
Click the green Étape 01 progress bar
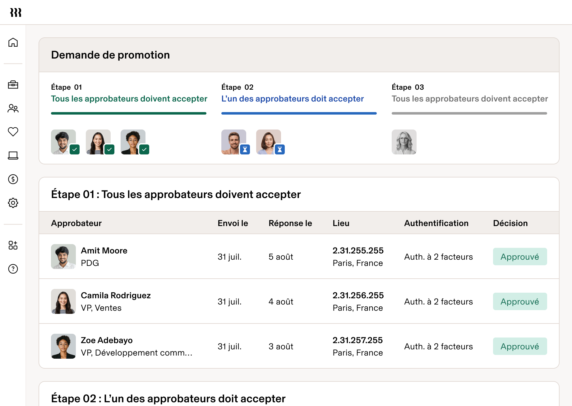[128, 113]
